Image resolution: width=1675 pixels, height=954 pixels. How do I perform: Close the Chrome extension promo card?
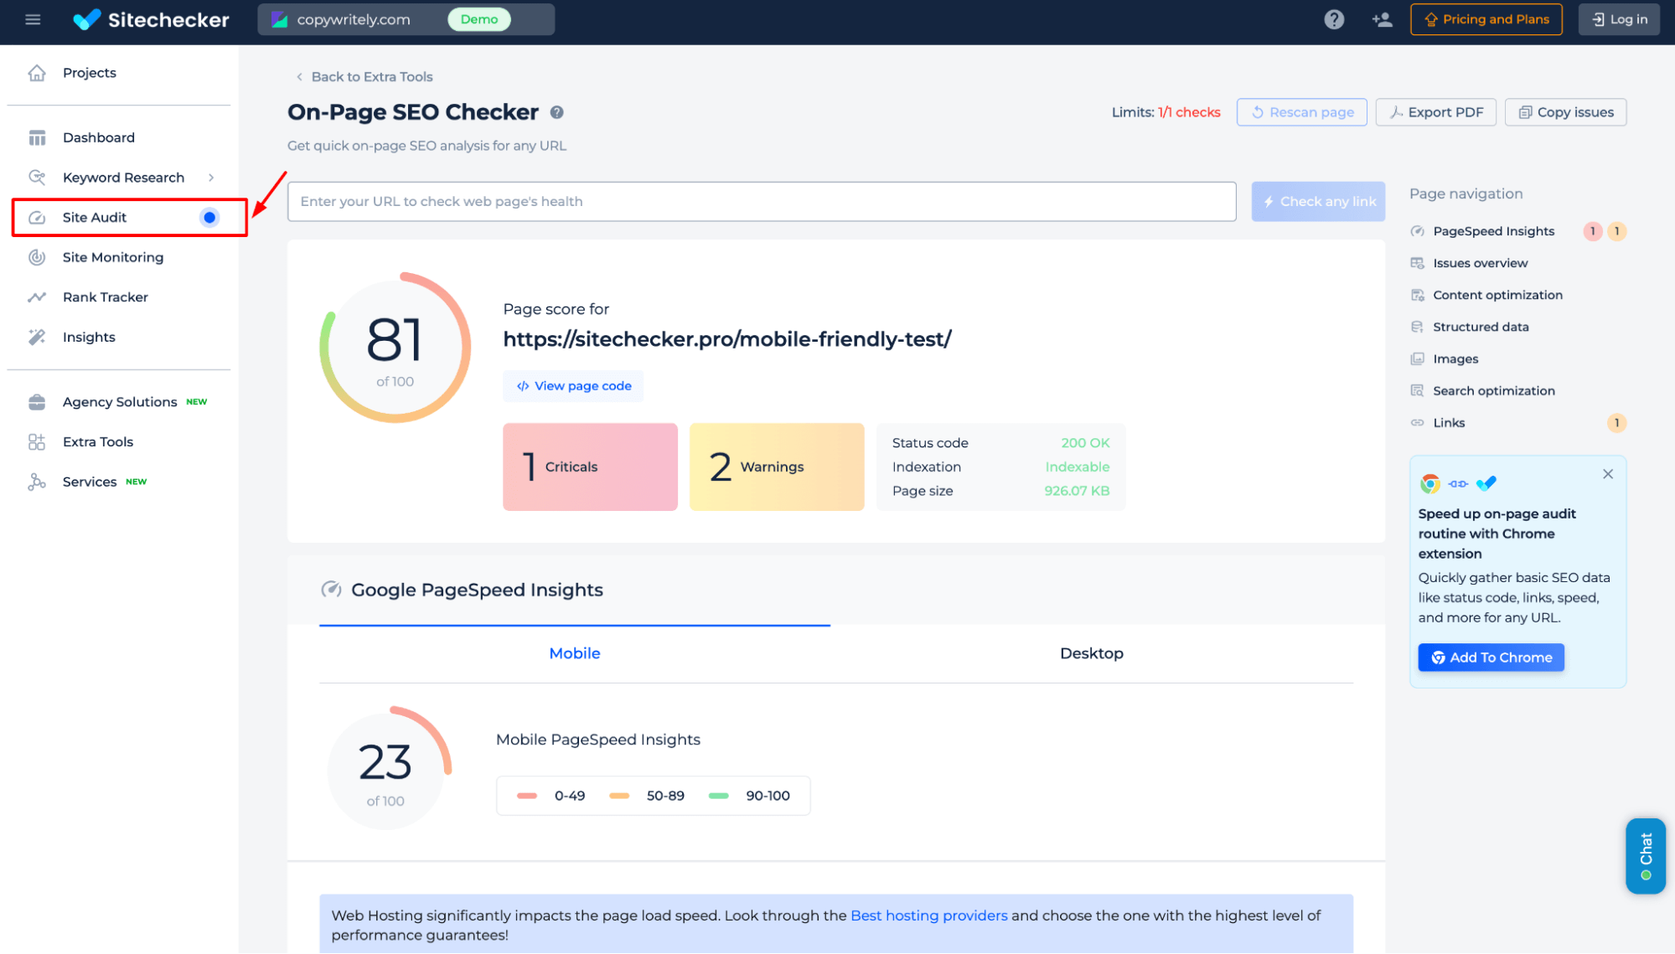tap(1608, 474)
